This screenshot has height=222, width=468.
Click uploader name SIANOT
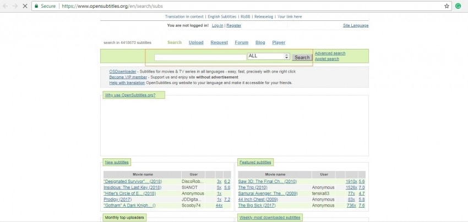coord(189,187)
